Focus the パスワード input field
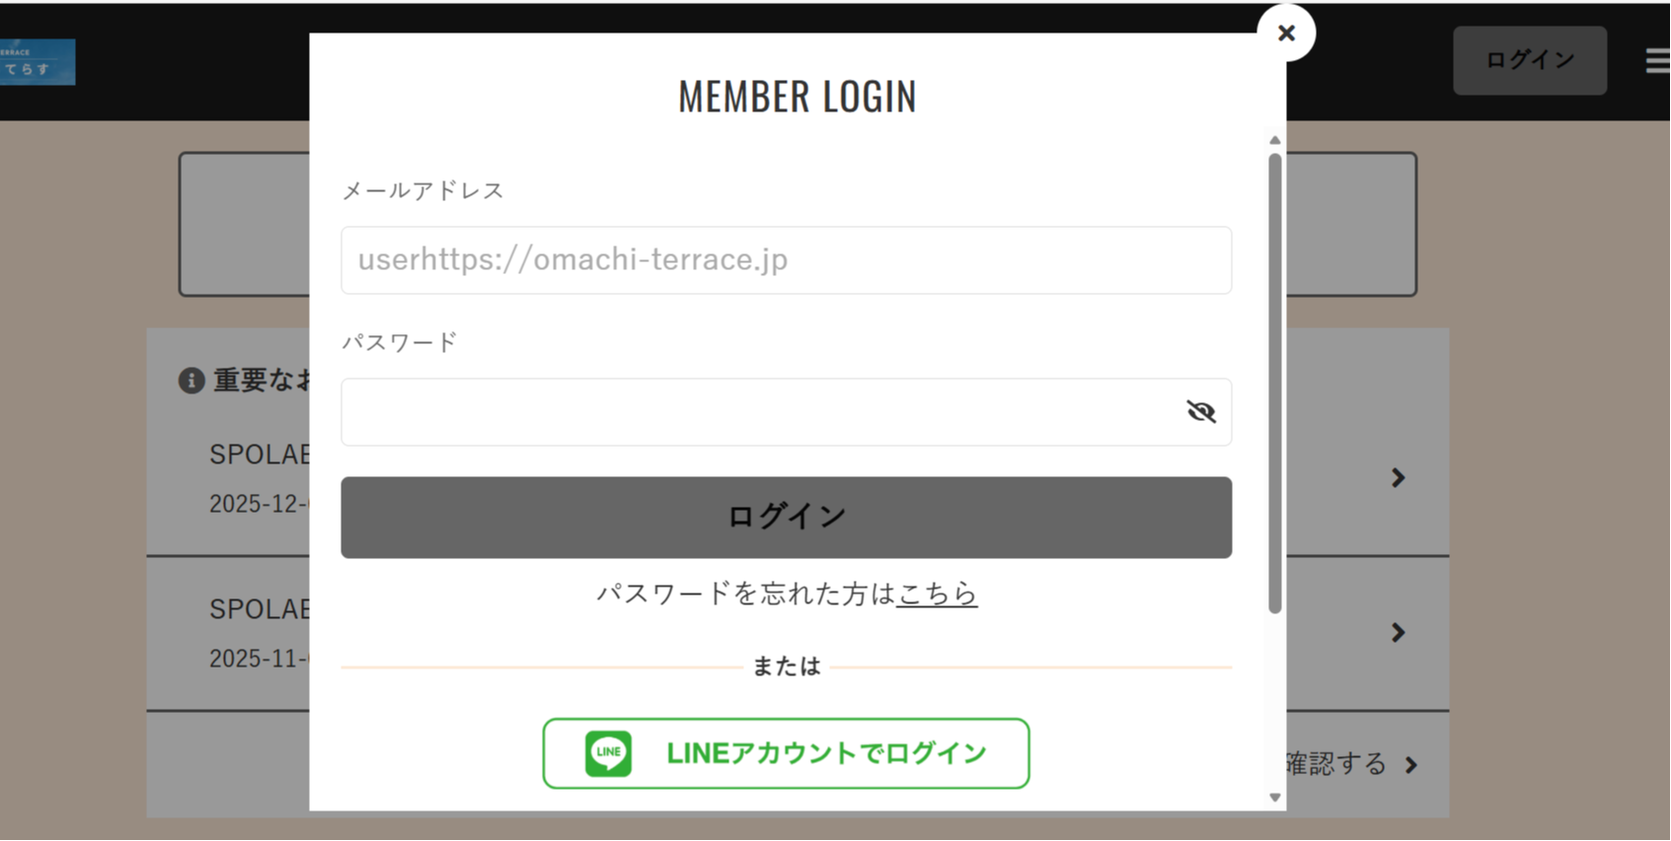 (x=760, y=412)
